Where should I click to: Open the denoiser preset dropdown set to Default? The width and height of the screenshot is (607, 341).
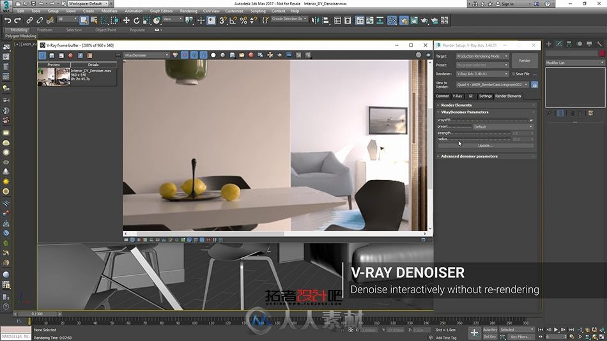(x=503, y=126)
